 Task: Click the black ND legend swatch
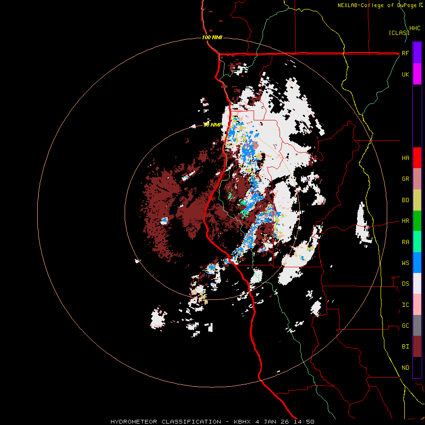[417, 367]
